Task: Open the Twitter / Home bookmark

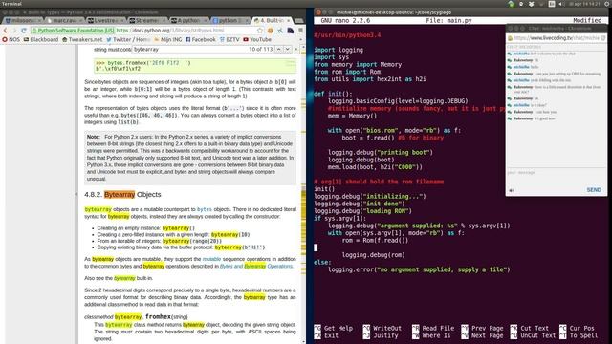Action: click(128, 39)
